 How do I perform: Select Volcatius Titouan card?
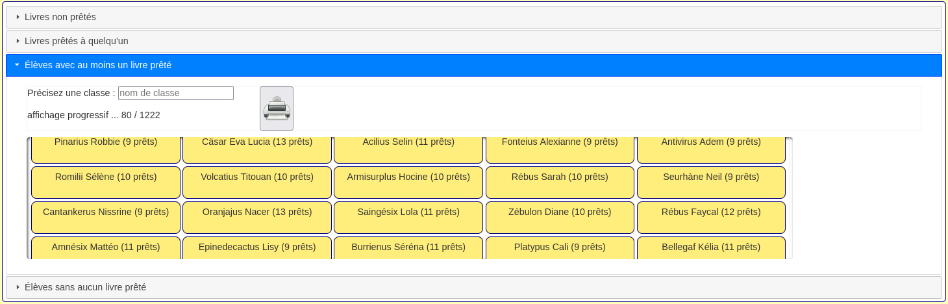(257, 183)
